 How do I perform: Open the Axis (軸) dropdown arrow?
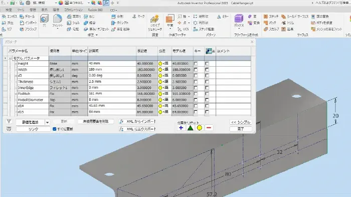click(x=189, y=17)
